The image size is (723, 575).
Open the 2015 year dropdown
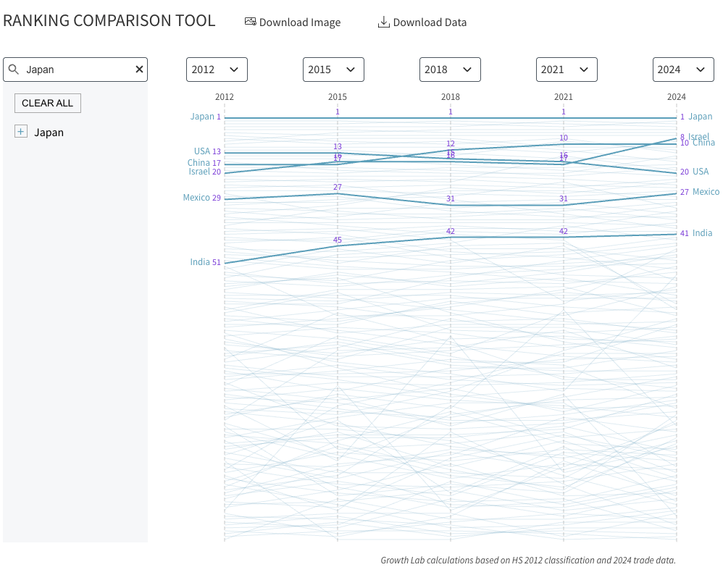pos(333,70)
